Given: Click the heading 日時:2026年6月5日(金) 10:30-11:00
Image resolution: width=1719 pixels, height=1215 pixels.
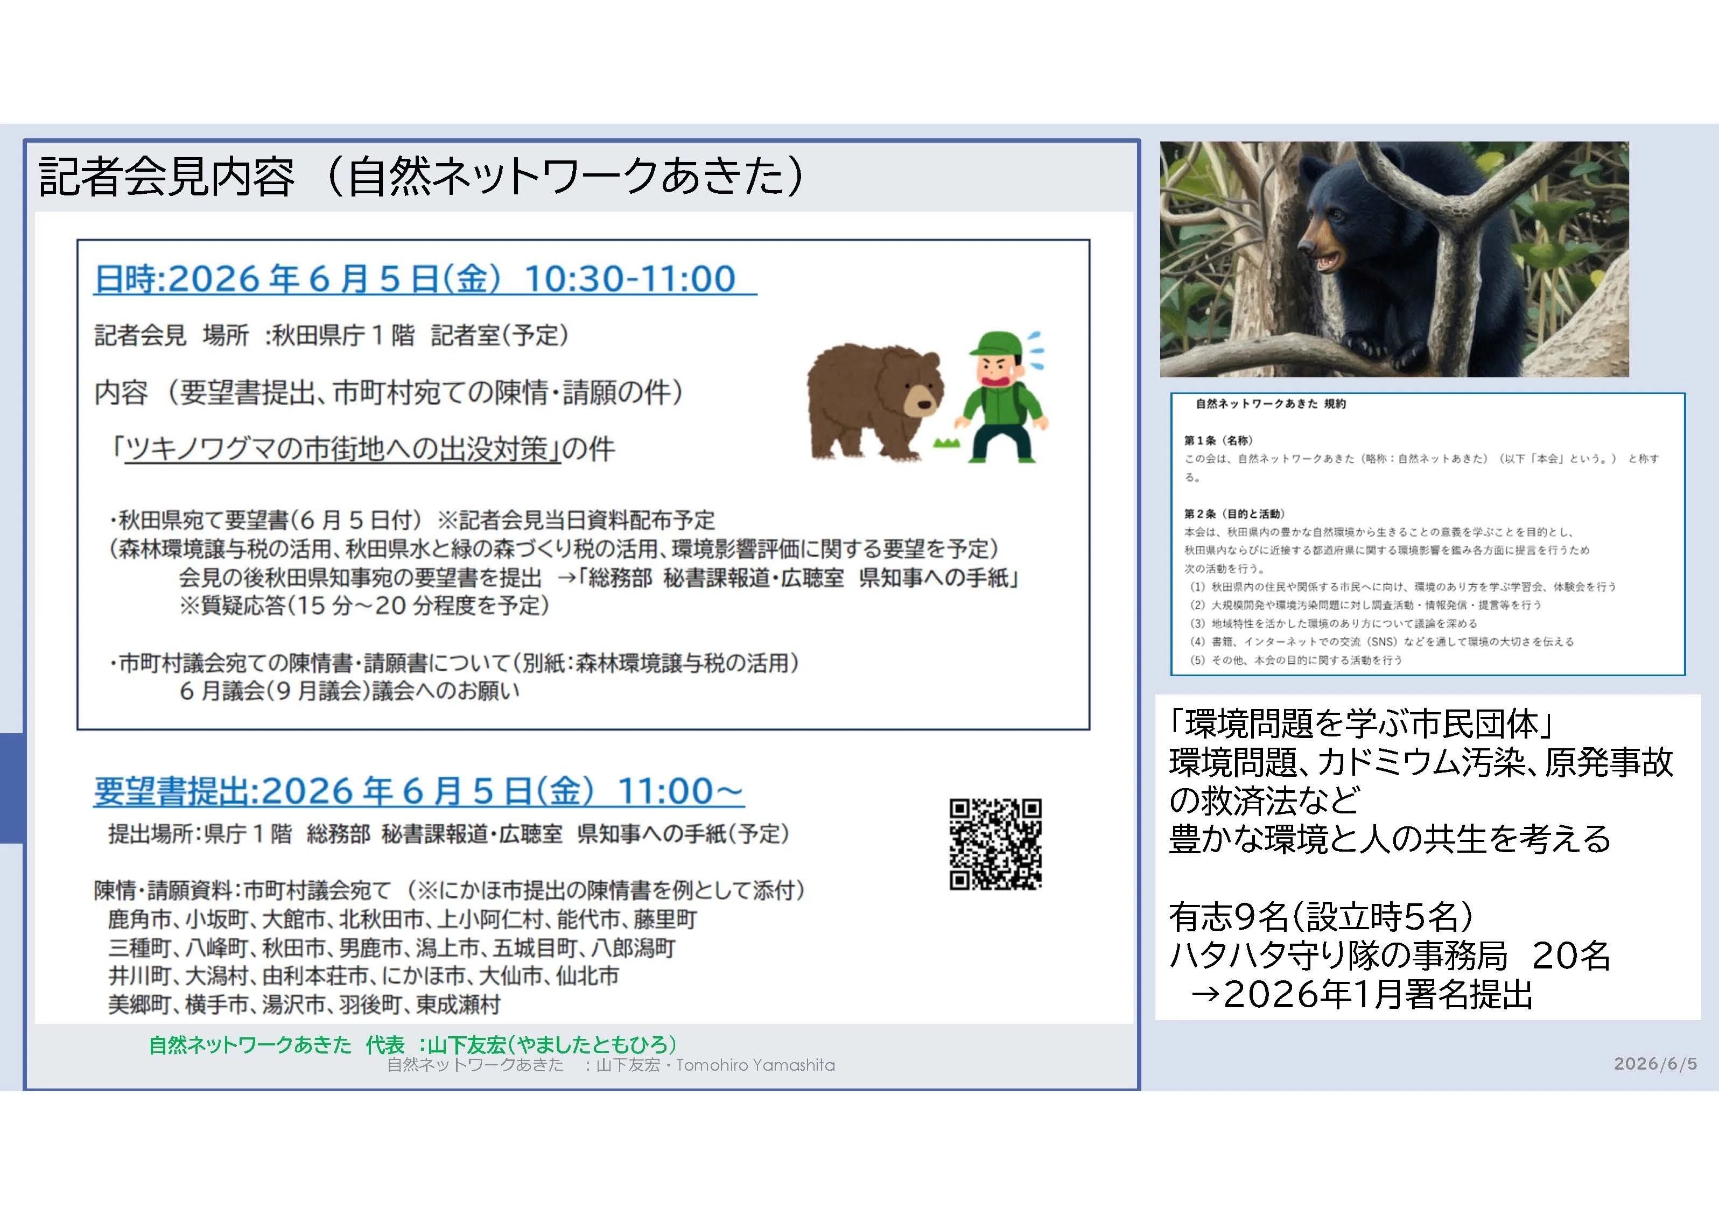Looking at the screenshot, I should pyautogui.click(x=424, y=278).
